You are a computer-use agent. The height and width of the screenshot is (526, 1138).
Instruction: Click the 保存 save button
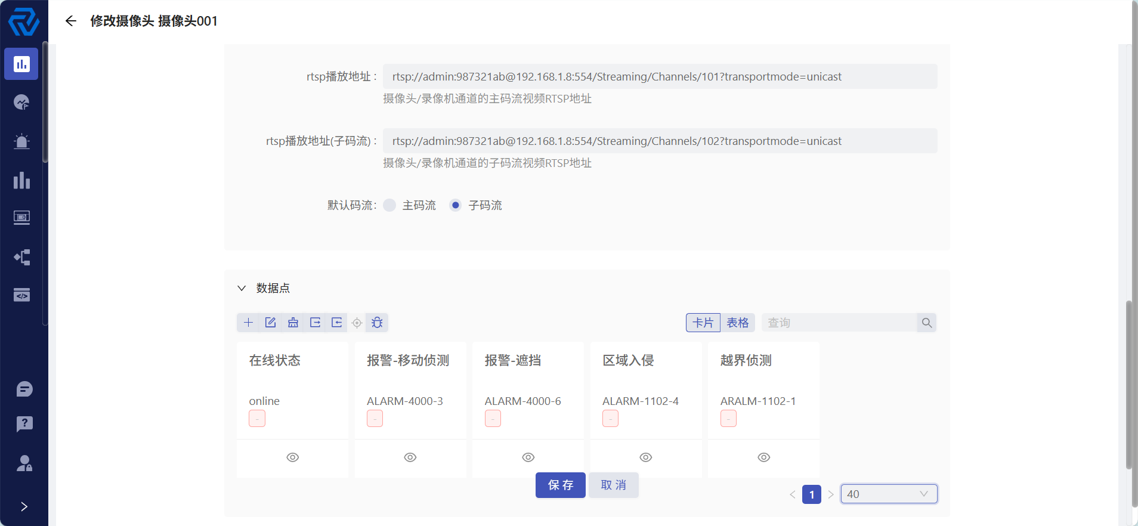pos(561,485)
